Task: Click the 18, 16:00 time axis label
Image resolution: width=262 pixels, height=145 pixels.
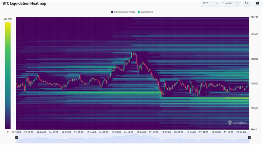Action: click(191, 132)
